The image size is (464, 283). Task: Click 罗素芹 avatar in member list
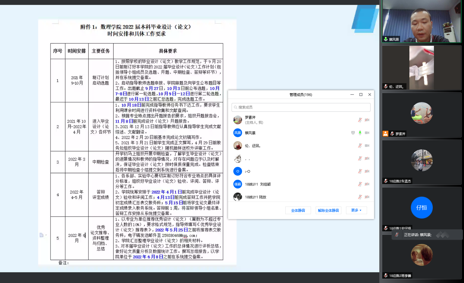point(238,120)
